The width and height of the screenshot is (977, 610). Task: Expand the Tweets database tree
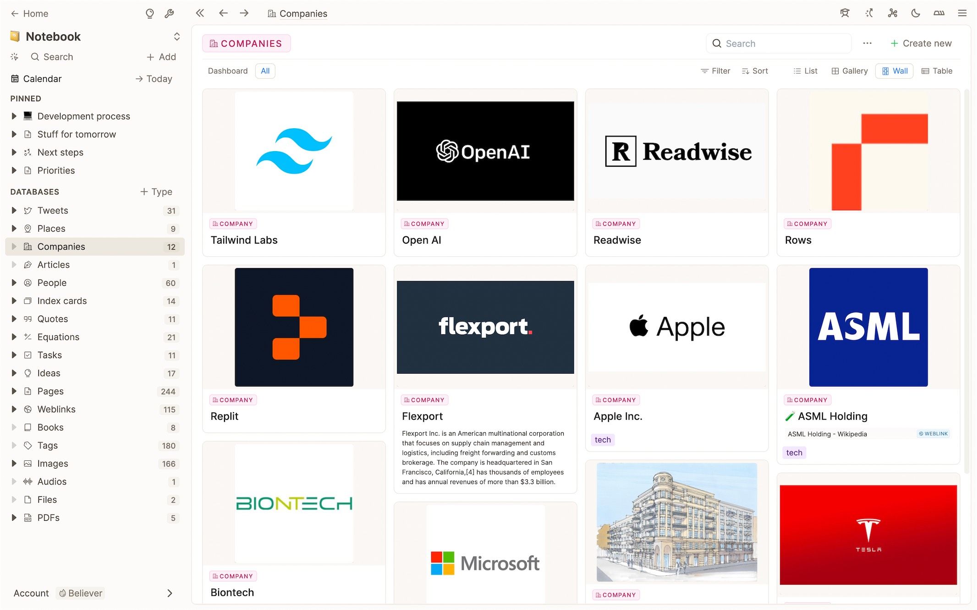14,211
